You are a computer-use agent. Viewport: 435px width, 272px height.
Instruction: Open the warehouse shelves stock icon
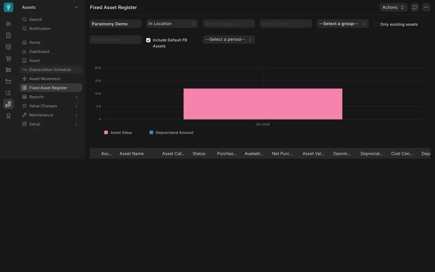tap(8, 70)
